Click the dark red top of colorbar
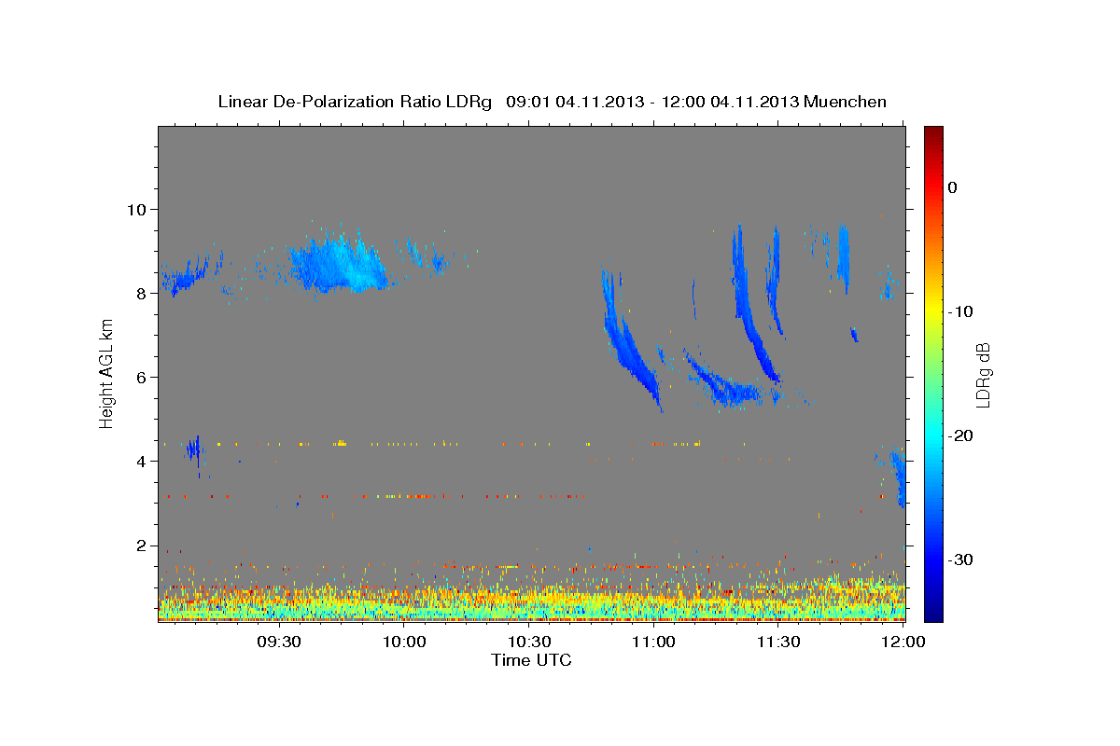The height and width of the screenshot is (746, 1120). [x=933, y=132]
